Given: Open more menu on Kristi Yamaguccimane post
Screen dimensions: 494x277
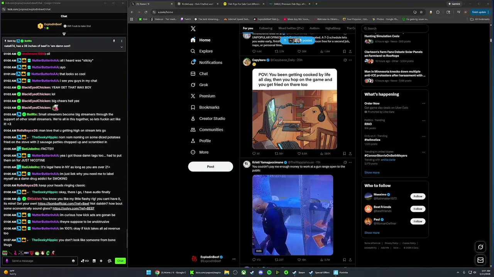Looking at the screenshot, I should coord(350,162).
